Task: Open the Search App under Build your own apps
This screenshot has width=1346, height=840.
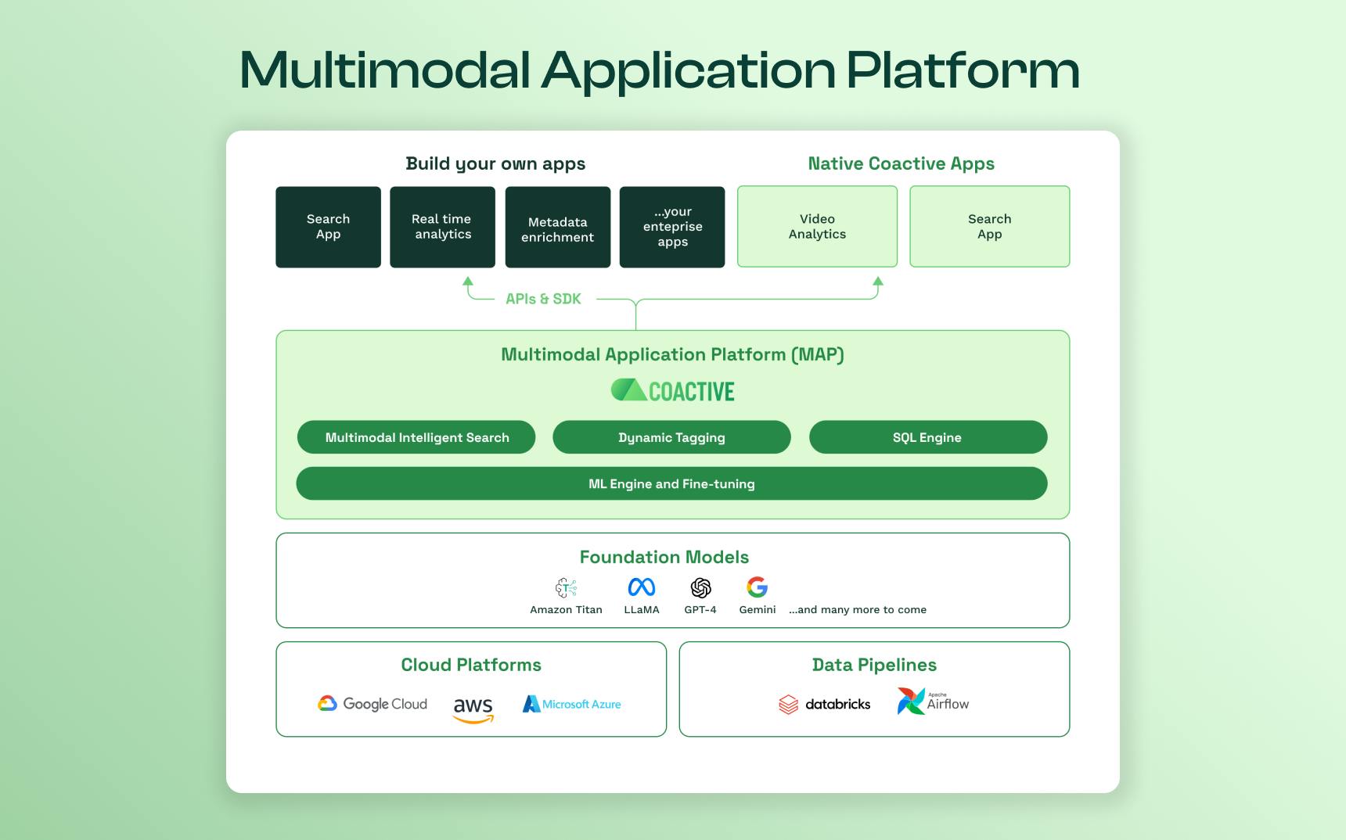Action: coord(328,226)
